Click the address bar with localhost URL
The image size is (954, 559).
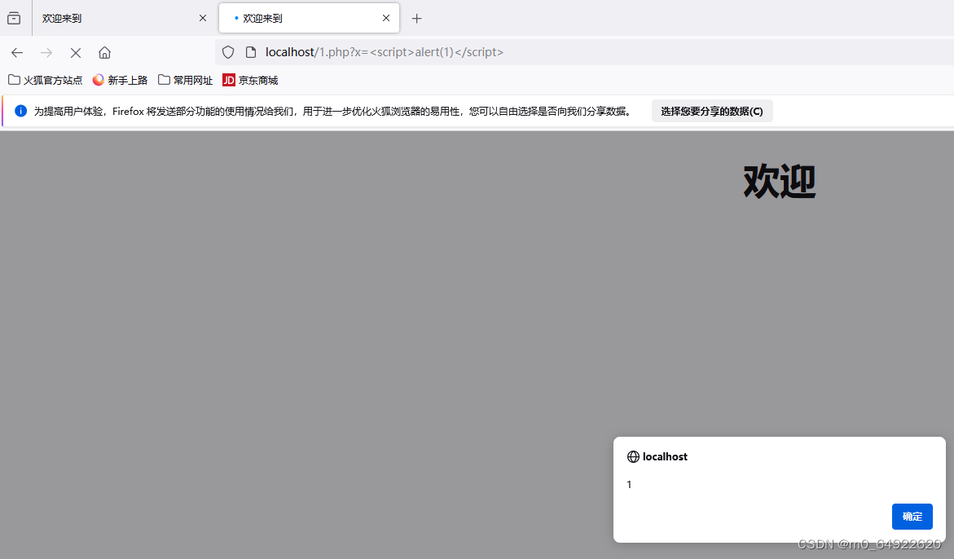584,52
